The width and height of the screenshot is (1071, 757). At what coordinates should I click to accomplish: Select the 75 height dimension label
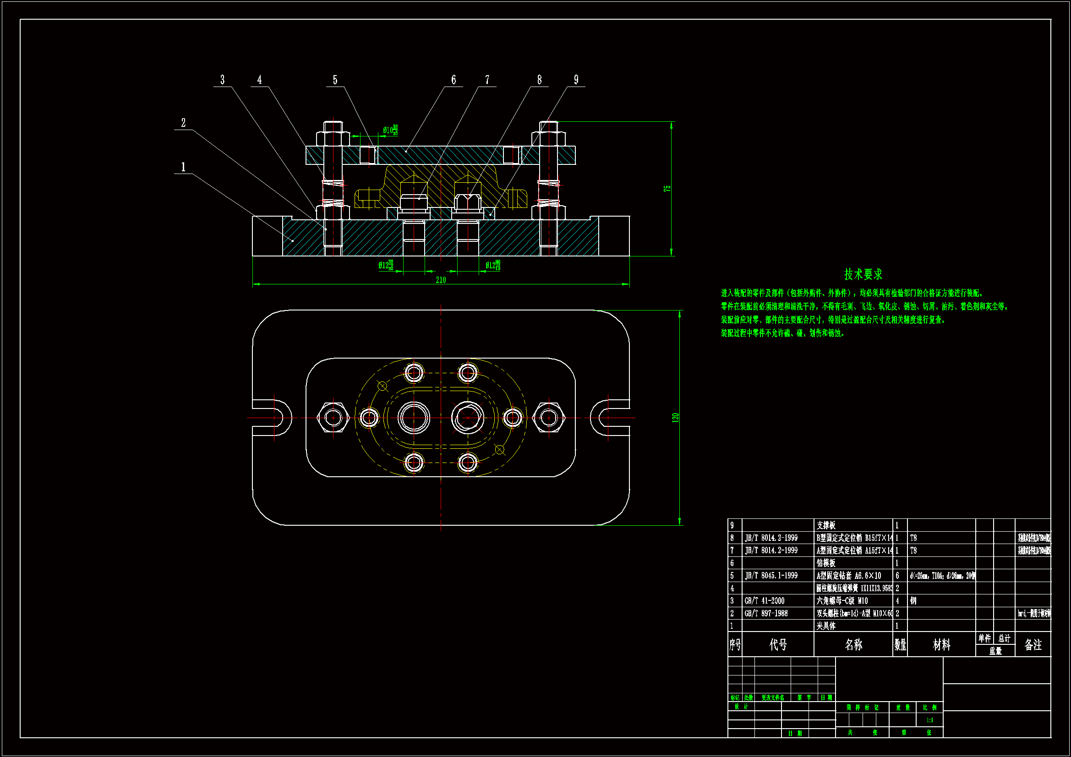coord(667,188)
